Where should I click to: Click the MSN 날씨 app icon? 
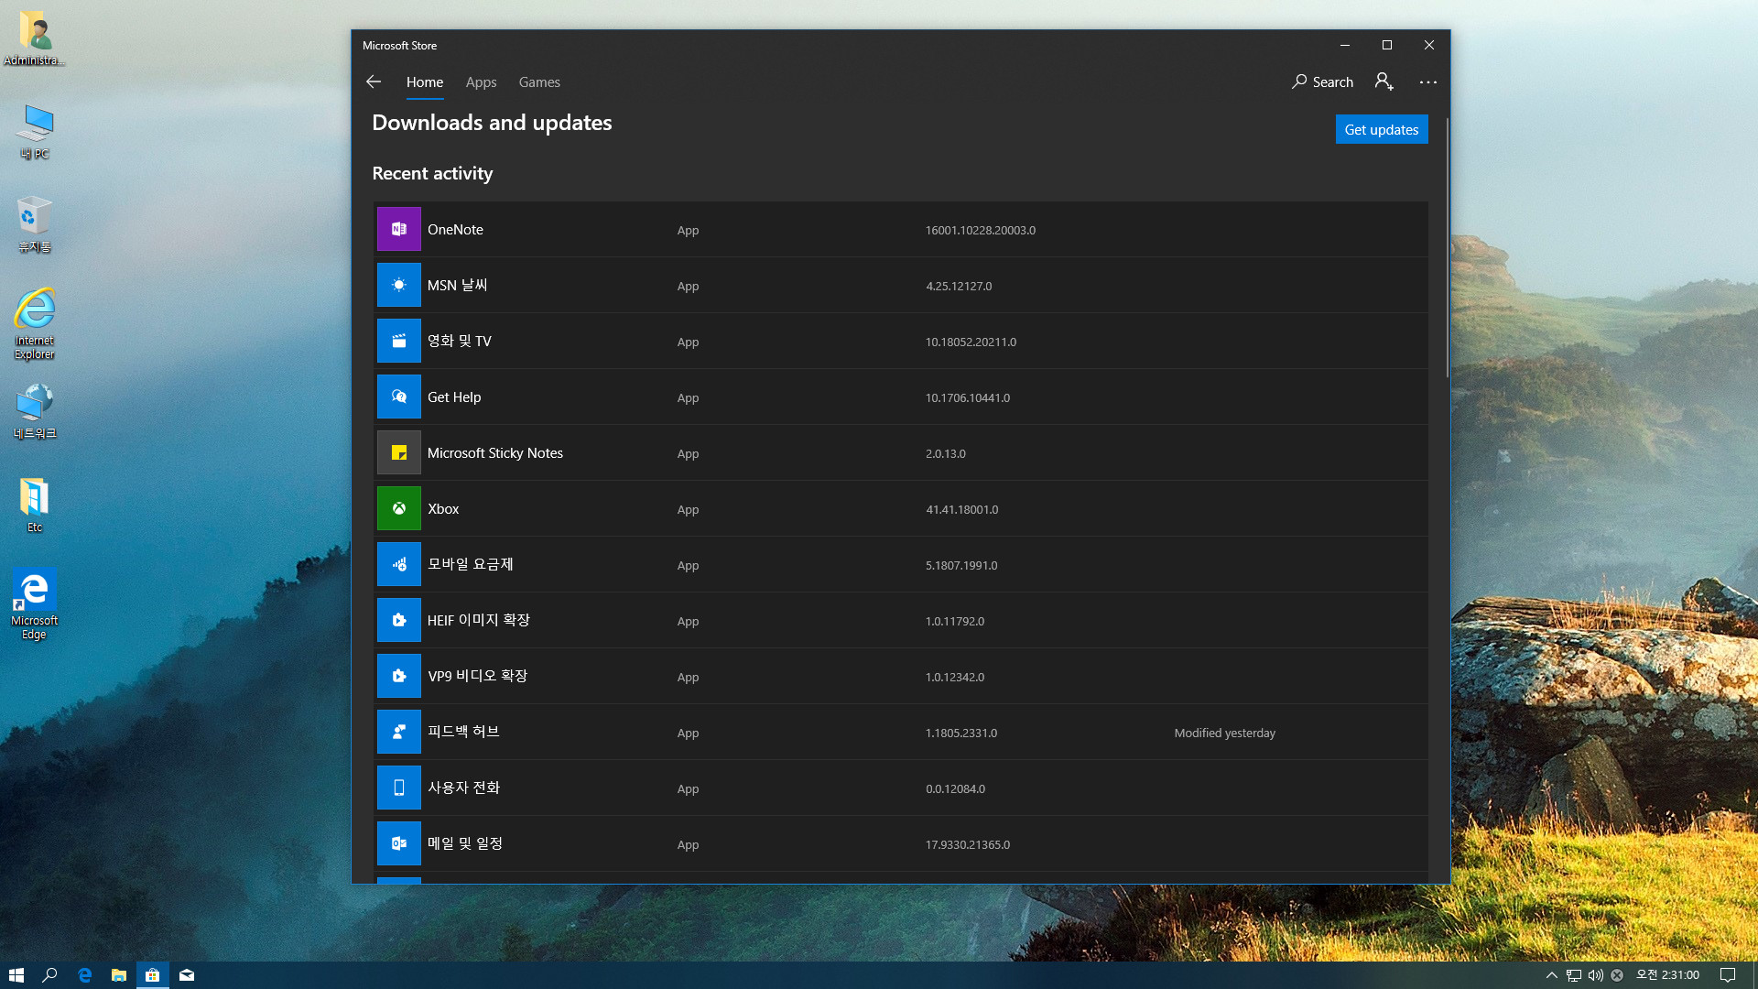tap(398, 285)
